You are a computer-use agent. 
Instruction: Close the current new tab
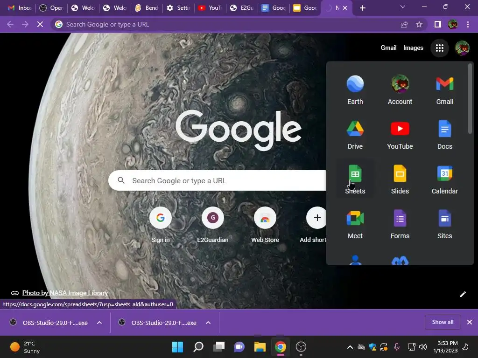[x=345, y=8]
